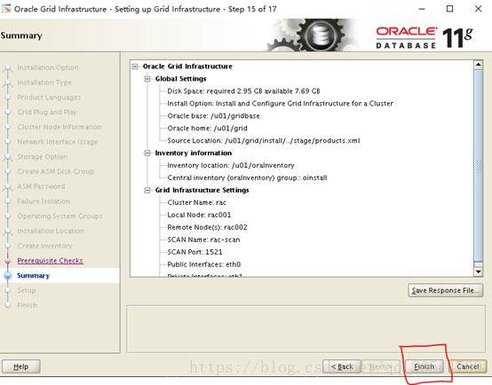Select the ASM Password step
Viewport: 492px width, 385px height.
41,186
